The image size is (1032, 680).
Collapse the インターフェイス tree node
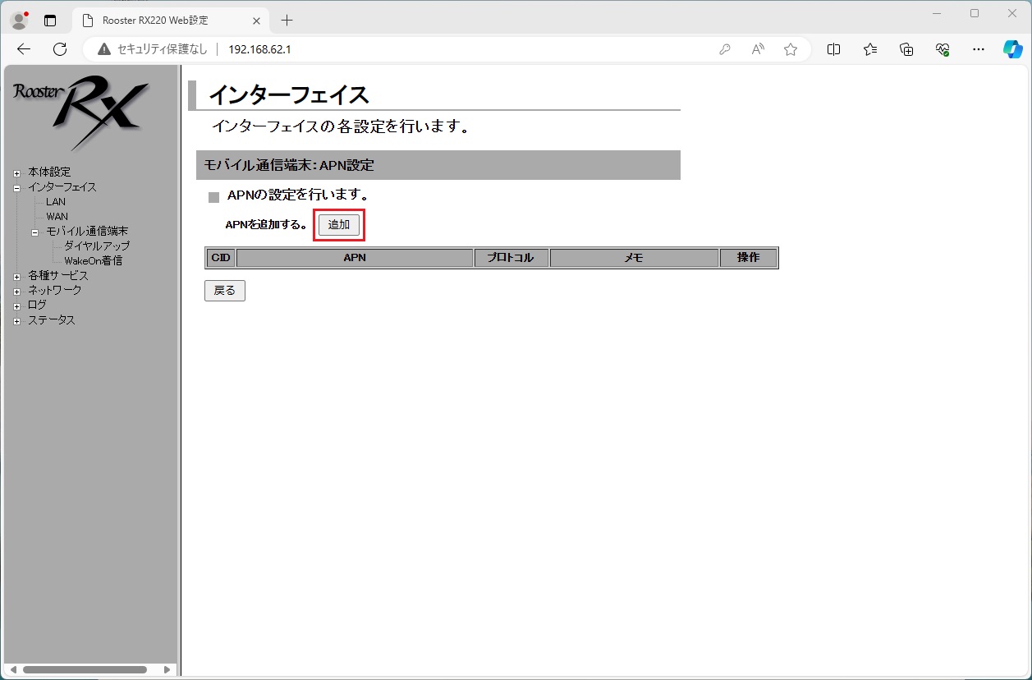[16, 188]
